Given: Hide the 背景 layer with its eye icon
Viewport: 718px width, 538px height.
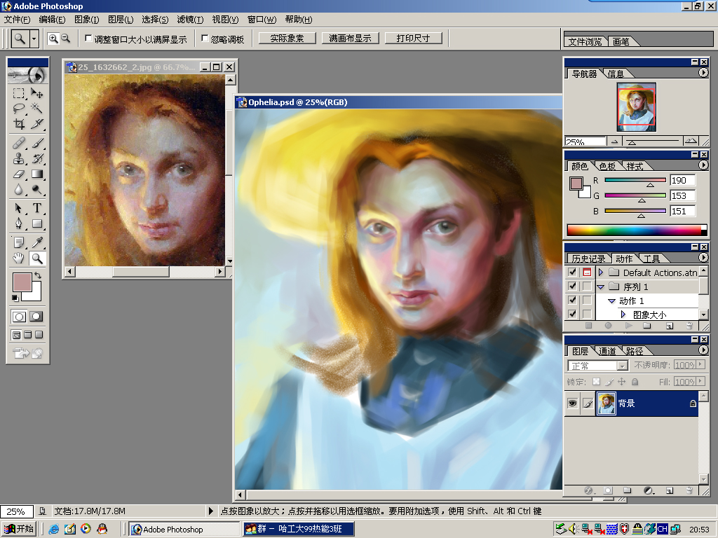Looking at the screenshot, I should (572, 403).
